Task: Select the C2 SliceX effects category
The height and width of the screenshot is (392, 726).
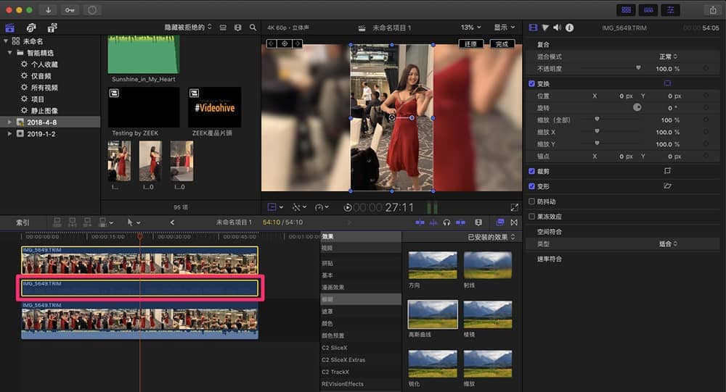Action: (335, 348)
